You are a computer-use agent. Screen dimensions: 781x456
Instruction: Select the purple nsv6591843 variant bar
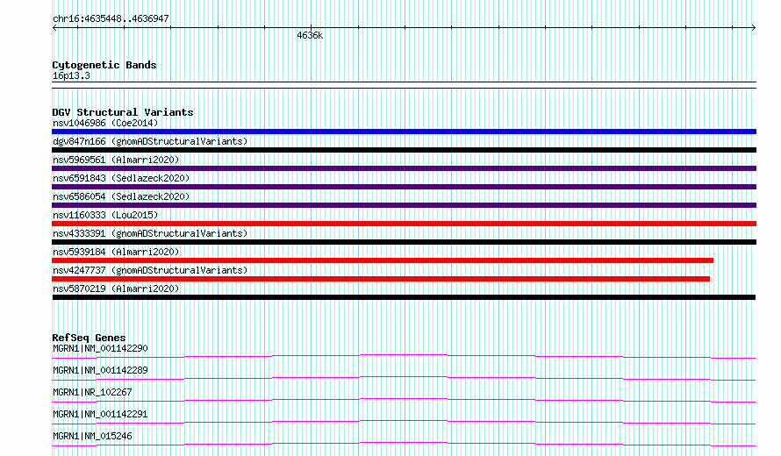coord(404,187)
